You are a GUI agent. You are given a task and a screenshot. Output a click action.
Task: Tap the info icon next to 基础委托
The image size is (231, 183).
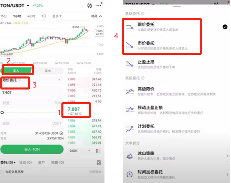pyautogui.click(x=143, y=14)
